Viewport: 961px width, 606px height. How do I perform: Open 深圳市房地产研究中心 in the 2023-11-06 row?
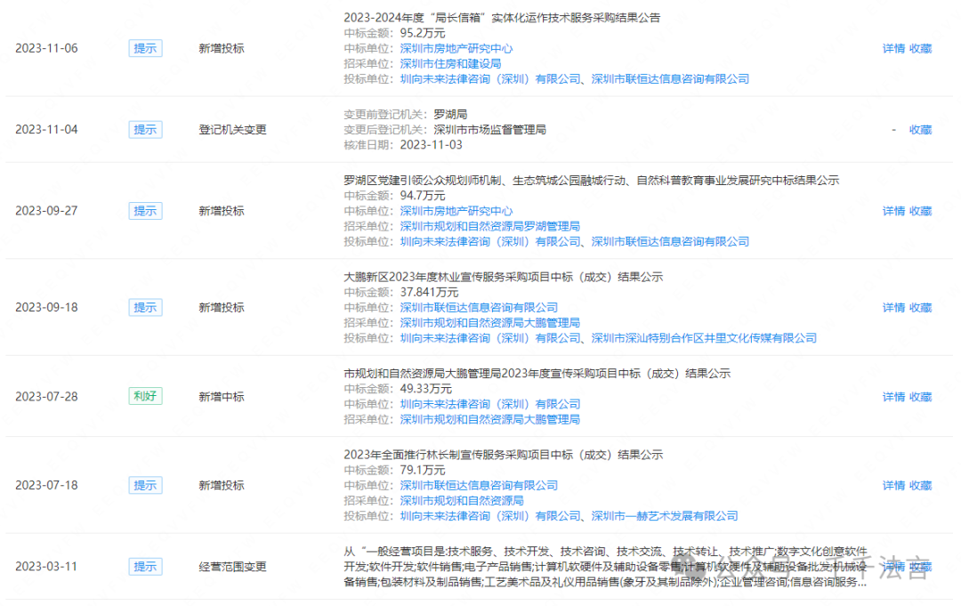456,48
